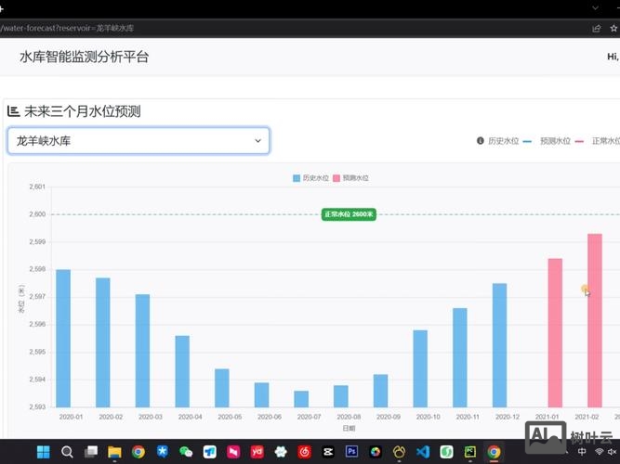Click the 2020-03 history bar
The width and height of the screenshot is (620, 464).
coord(142,351)
